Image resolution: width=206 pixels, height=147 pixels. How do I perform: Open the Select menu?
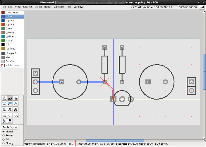tap(38, 7)
